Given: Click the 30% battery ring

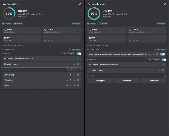Looking at the screenshot, I should tap(9, 14).
